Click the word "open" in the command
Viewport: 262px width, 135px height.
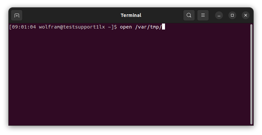[126, 27]
